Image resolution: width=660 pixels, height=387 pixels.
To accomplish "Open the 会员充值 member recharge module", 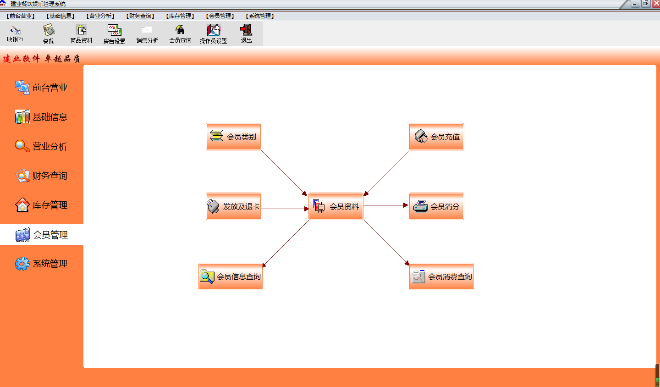I will 437,137.
